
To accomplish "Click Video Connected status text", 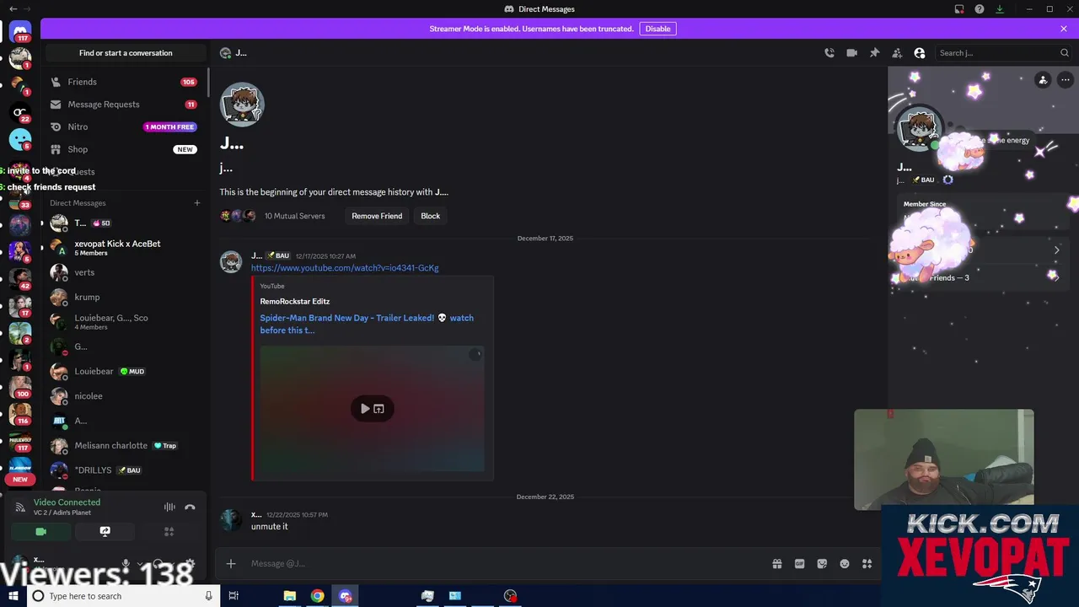I will (67, 502).
